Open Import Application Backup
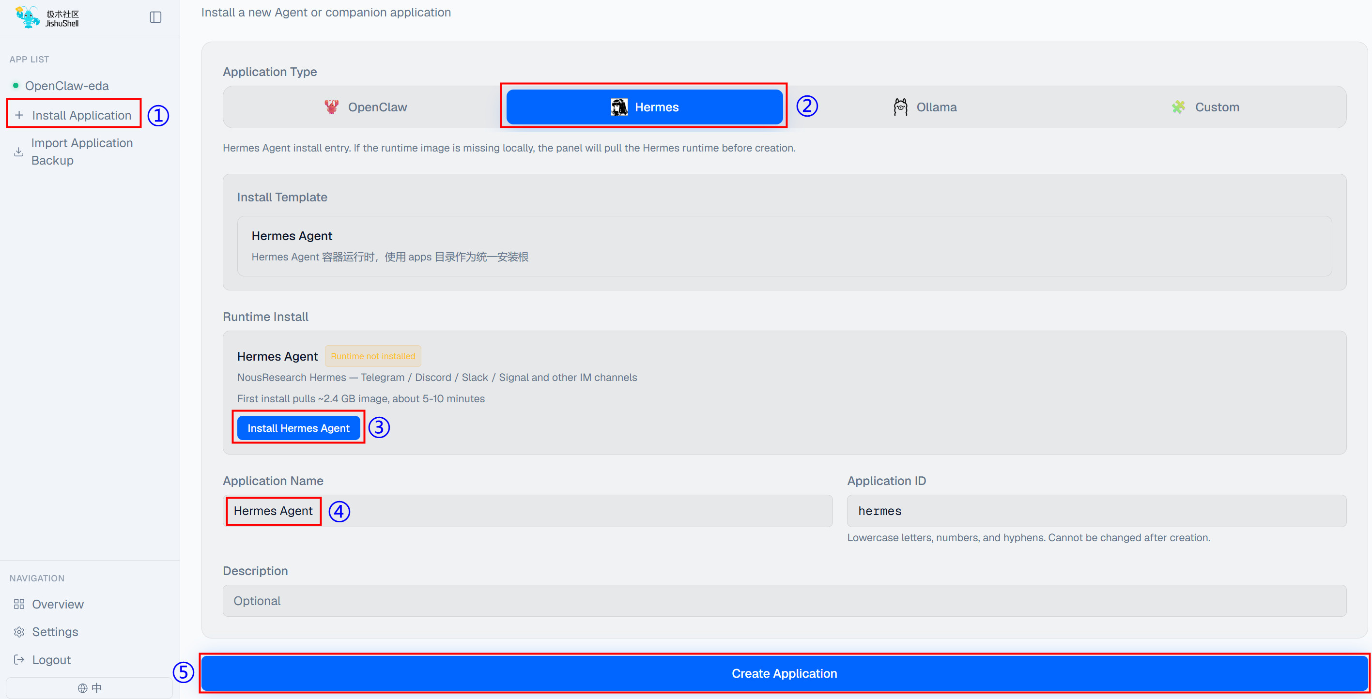Image resolution: width=1372 pixels, height=699 pixels. click(x=81, y=151)
